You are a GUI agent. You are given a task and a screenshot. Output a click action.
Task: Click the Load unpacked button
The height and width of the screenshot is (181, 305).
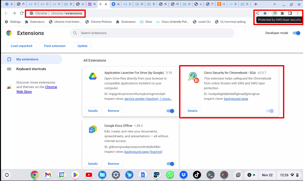pyautogui.click(x=21, y=46)
